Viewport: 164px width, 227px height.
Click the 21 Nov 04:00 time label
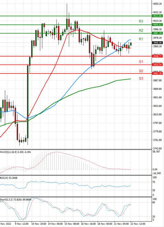(x=121, y=224)
